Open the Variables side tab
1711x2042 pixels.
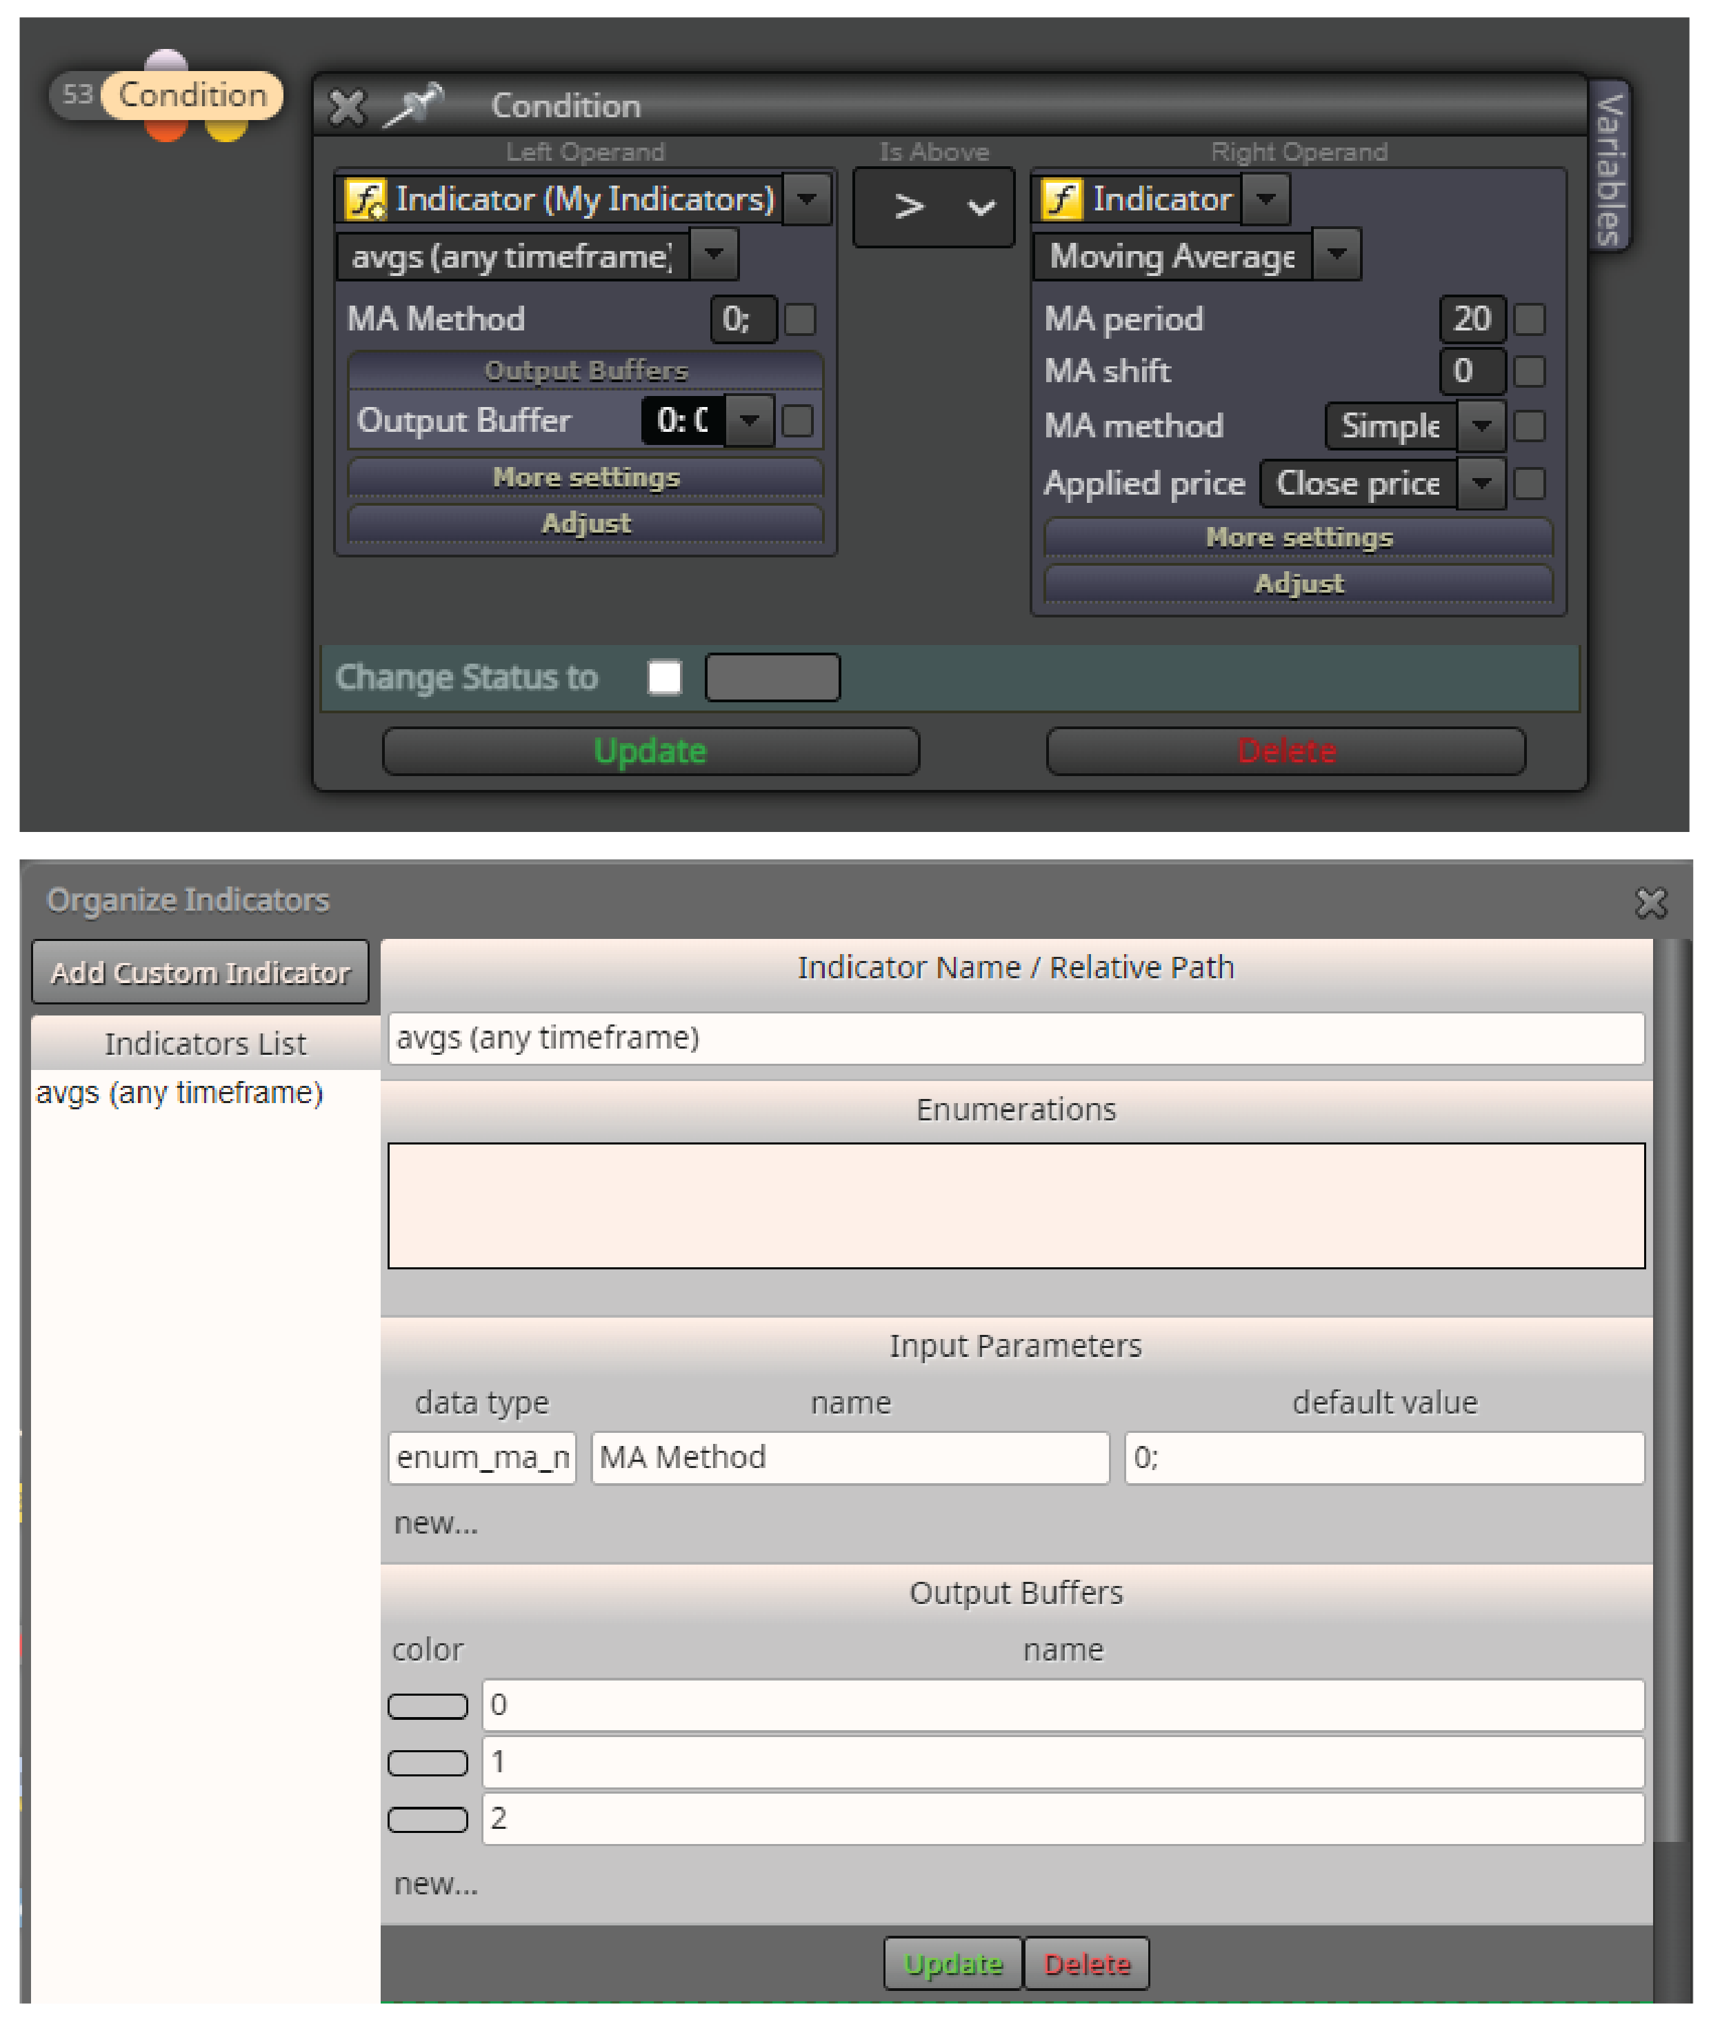1610,167
